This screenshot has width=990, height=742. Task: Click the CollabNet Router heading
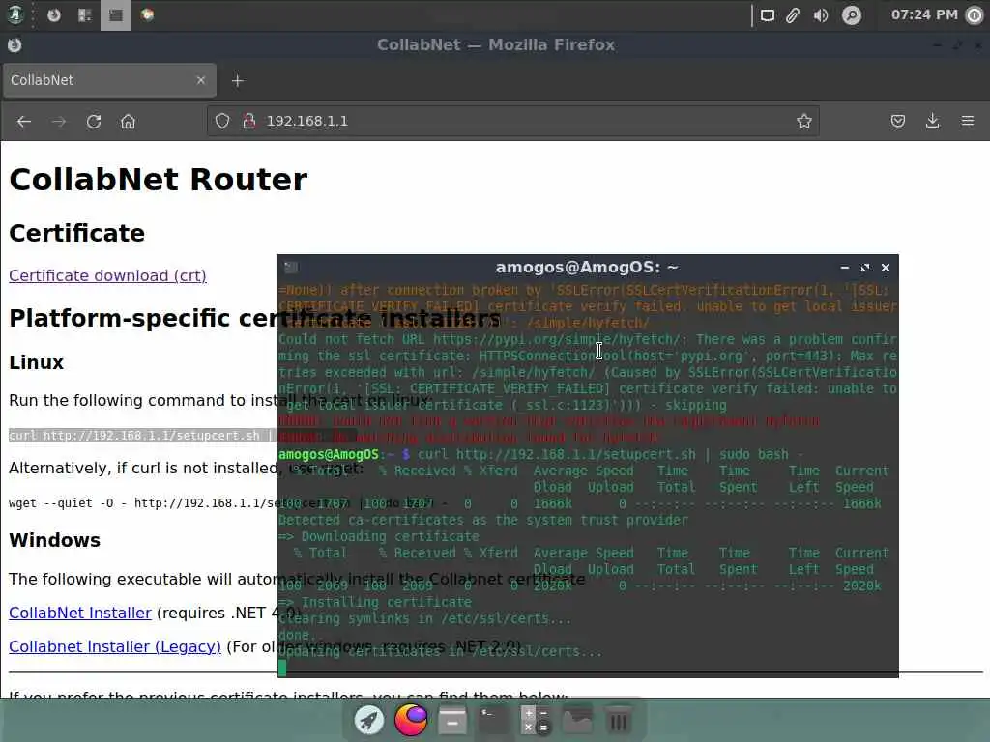point(158,180)
